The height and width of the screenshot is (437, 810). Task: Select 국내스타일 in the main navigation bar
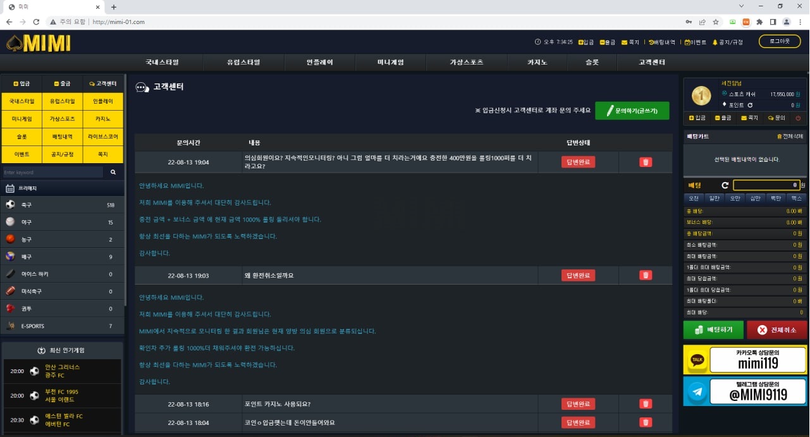162,63
